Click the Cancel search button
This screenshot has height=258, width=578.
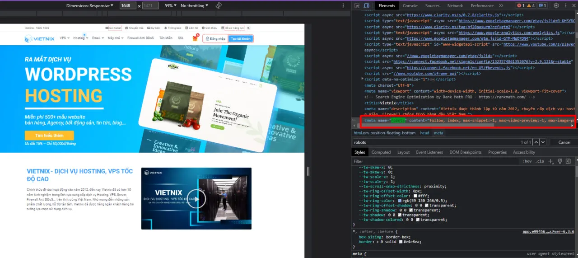pyautogui.click(x=564, y=142)
